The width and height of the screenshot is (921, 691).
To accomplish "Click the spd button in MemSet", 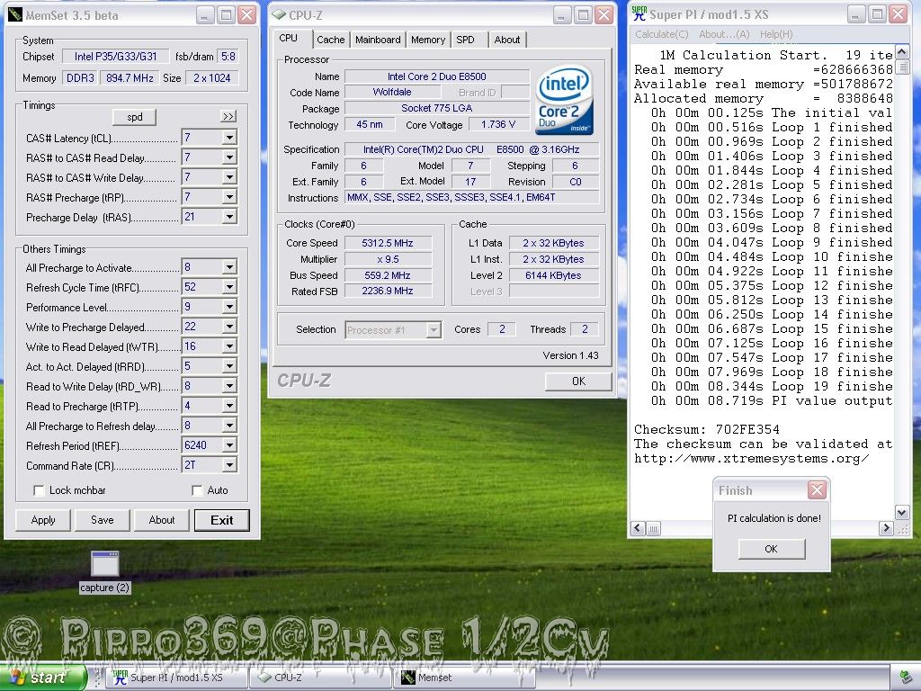I will click(x=135, y=116).
